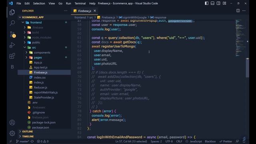This screenshot has height=144, width=256.
Task: Open the Selection menu
Action: coord(39,4)
